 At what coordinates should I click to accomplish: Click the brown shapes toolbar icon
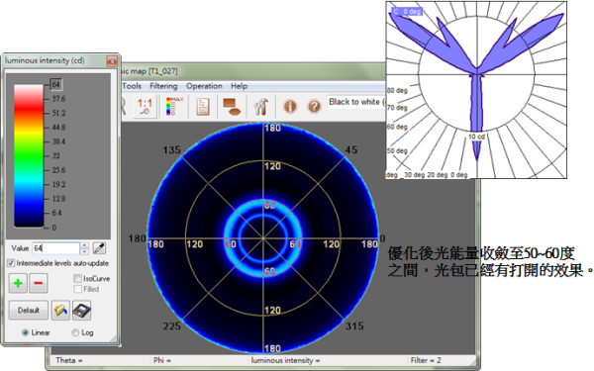232,107
